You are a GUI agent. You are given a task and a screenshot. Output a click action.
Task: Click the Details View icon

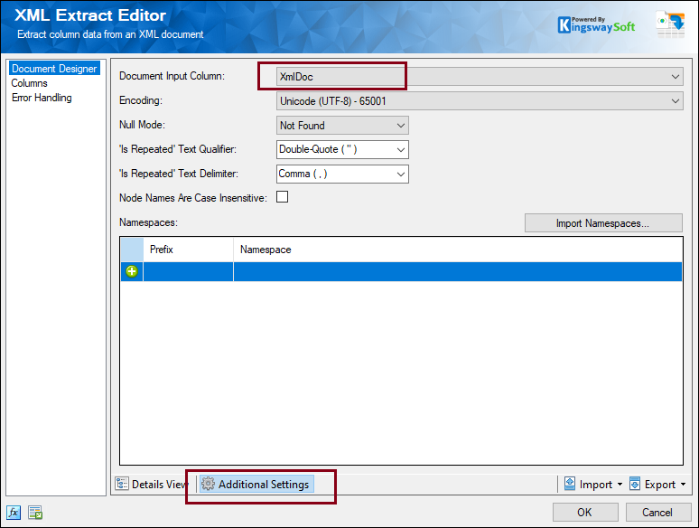[x=122, y=485]
